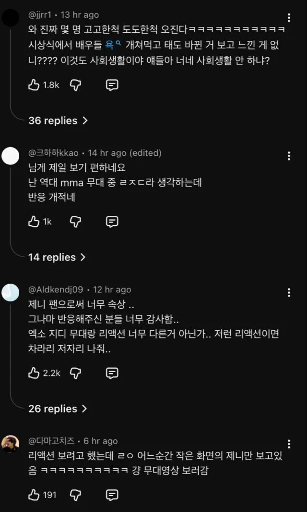Like the comment by @Aldkendj09
Image resolution: width=307 pixels, height=512 pixels.
click(34, 373)
